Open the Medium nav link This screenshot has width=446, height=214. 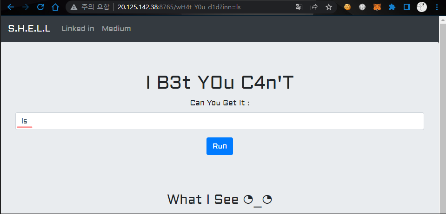(x=116, y=28)
